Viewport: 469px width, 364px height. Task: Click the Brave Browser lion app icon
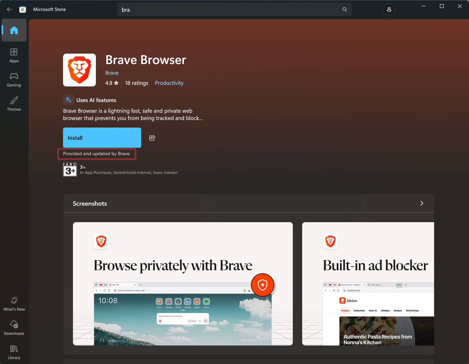click(x=79, y=70)
